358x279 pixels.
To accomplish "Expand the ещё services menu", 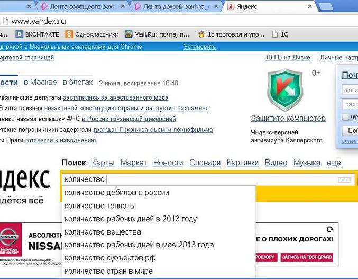I will [334, 163].
